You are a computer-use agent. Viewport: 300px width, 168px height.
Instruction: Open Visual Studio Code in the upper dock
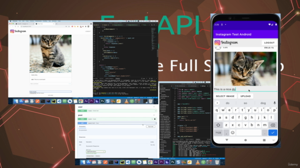pyautogui.click(x=59, y=101)
